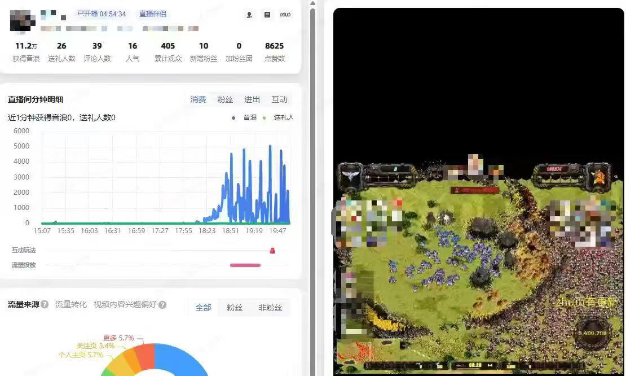This screenshot has width=626, height=376.
Task: Click the 近1分钟获得音浪0 summary text
Action: click(x=61, y=117)
